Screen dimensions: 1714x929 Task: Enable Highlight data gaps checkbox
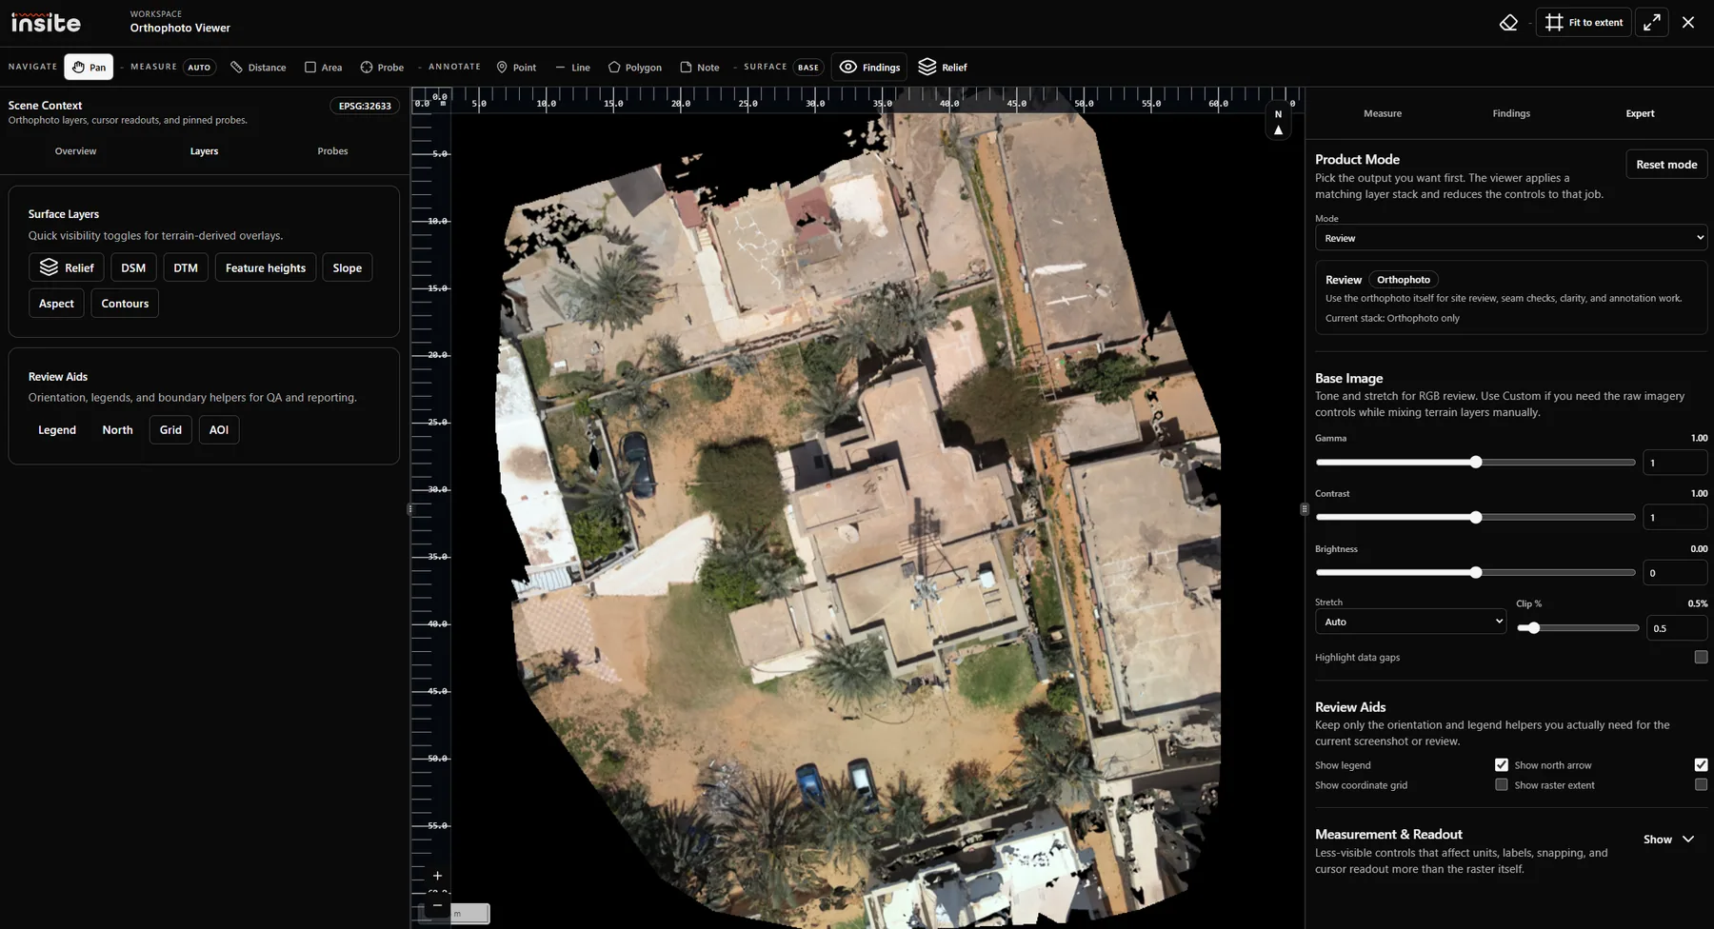tap(1701, 658)
